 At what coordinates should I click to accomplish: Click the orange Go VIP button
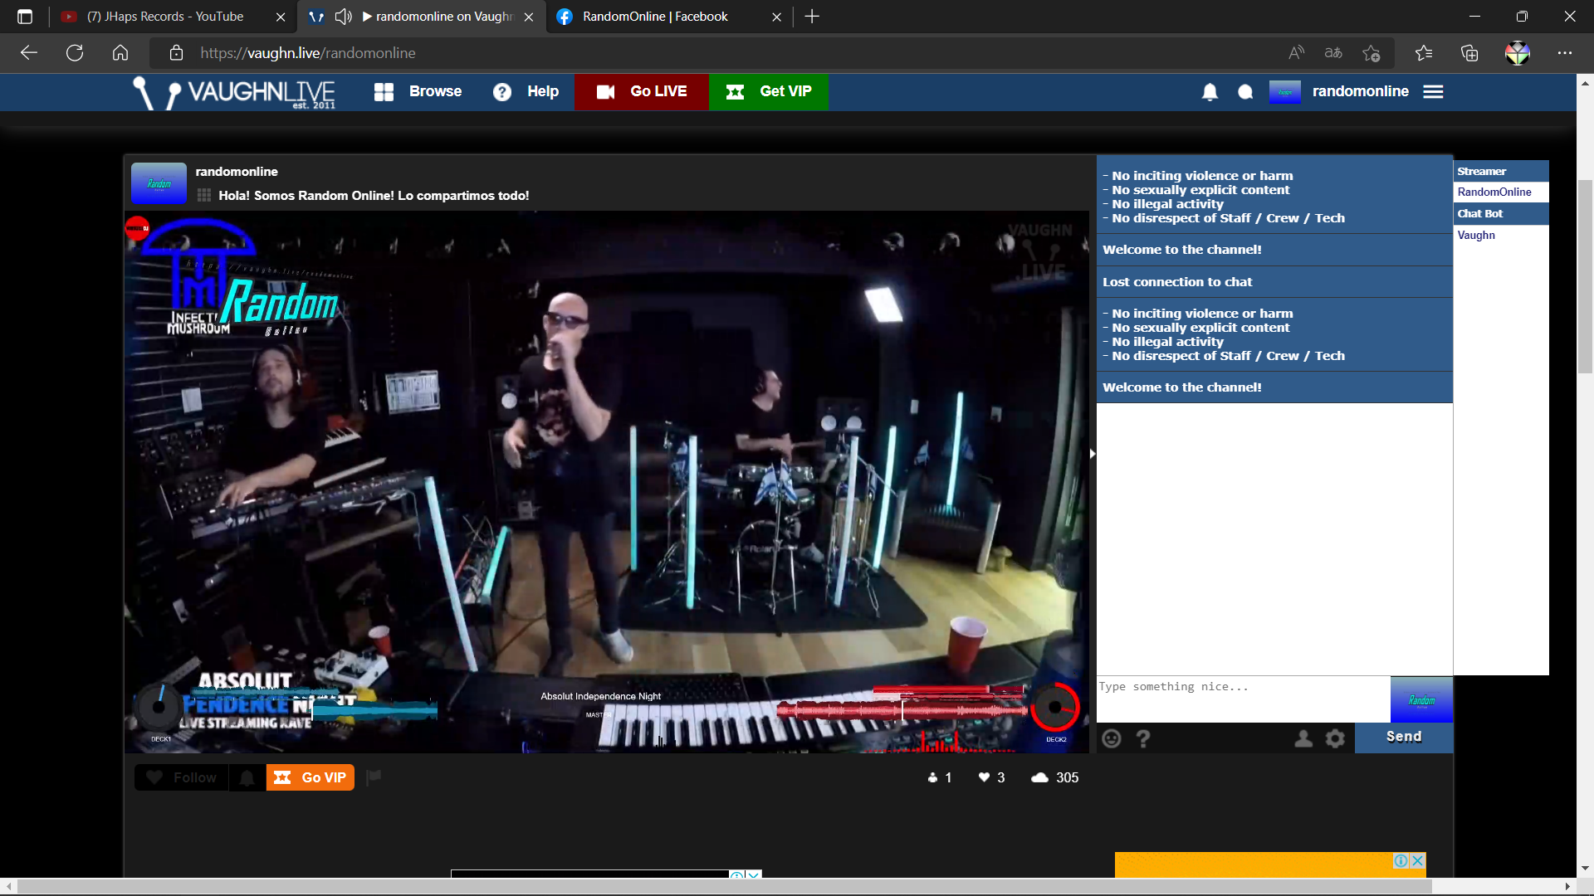coord(310,777)
